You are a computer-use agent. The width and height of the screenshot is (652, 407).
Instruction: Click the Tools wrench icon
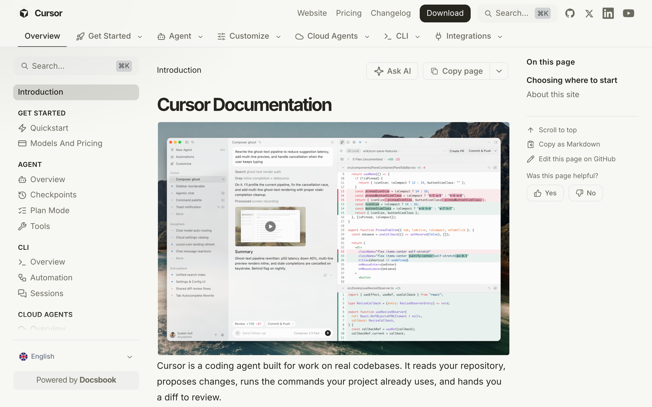click(x=22, y=226)
